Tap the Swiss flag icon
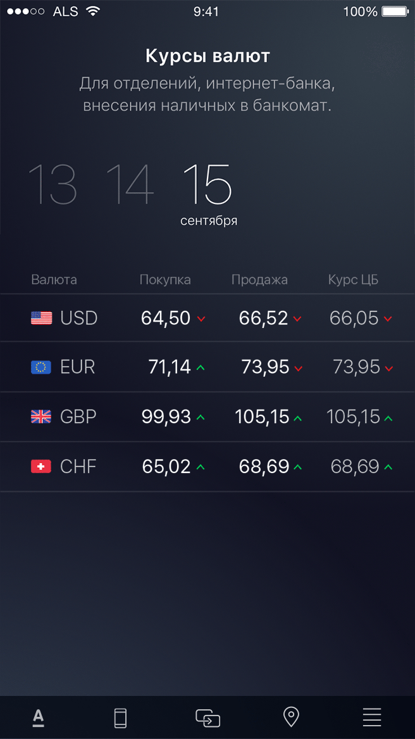The height and width of the screenshot is (739, 415). click(x=42, y=467)
